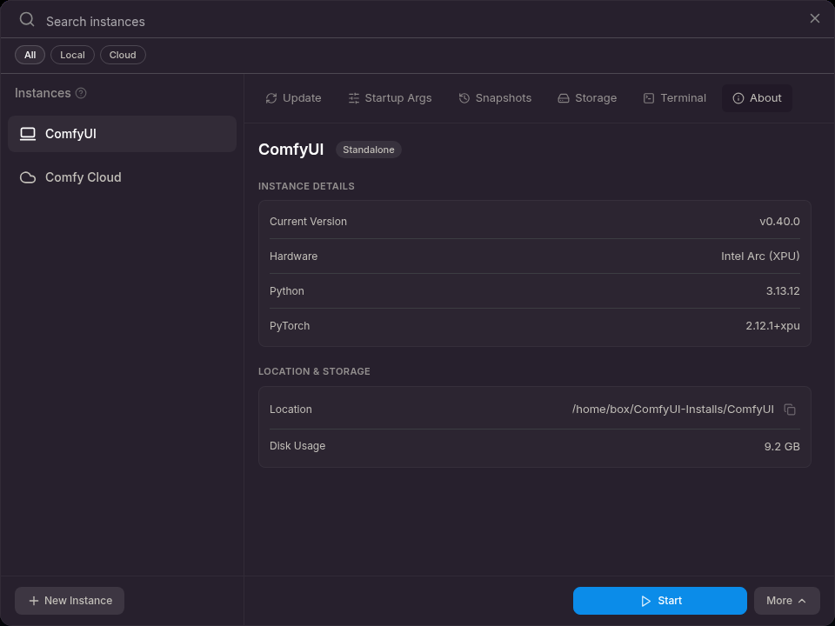Viewport: 835px width, 626px height.
Task: Select the About tab
Action: click(x=757, y=98)
